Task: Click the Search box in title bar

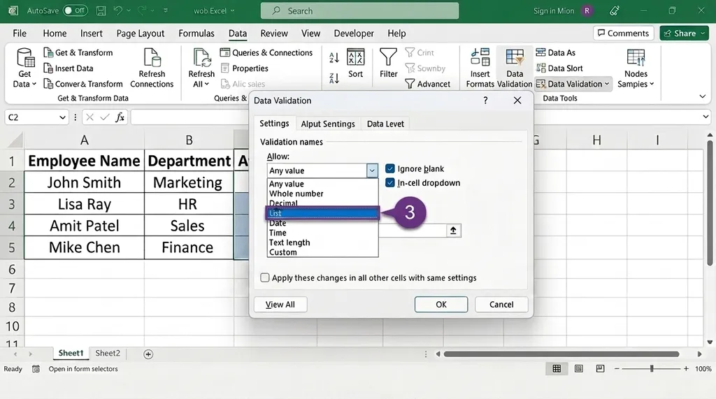Action: pos(360,10)
